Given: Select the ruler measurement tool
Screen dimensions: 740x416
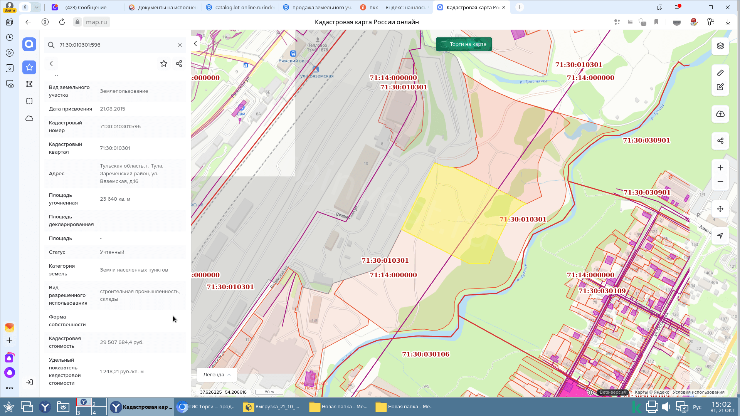Looking at the screenshot, I should pos(720,73).
